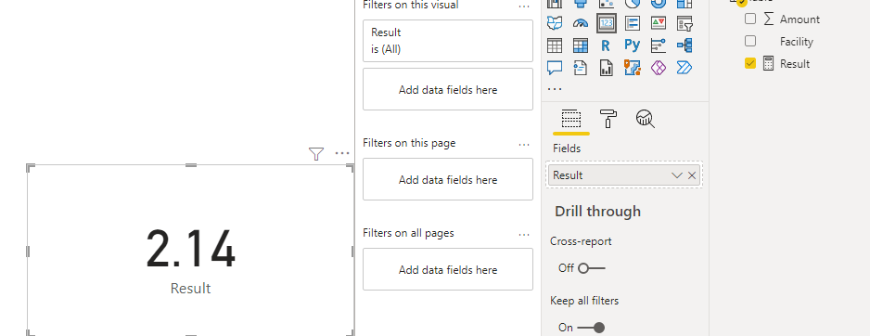Turn on the Cross-report toggle
This screenshot has width=870, height=336.
[x=591, y=269]
